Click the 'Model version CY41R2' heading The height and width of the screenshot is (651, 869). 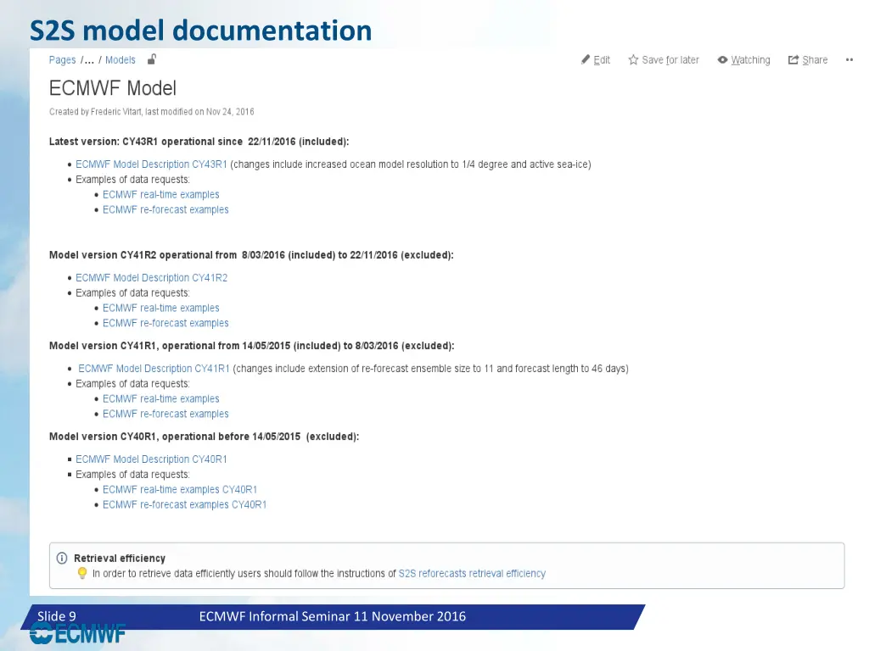point(251,255)
